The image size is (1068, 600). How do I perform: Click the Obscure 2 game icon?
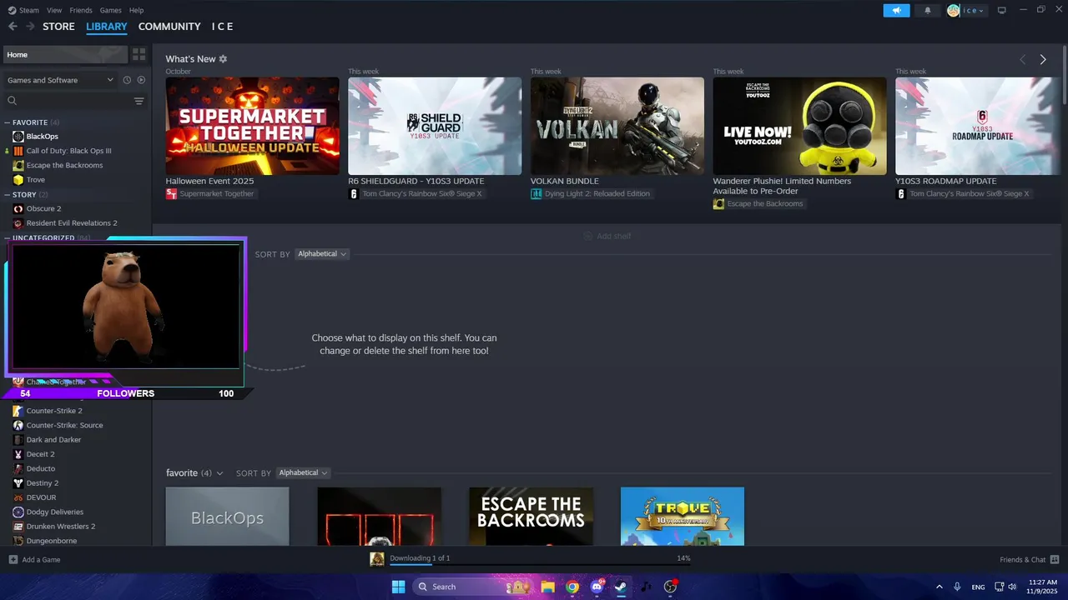point(18,209)
